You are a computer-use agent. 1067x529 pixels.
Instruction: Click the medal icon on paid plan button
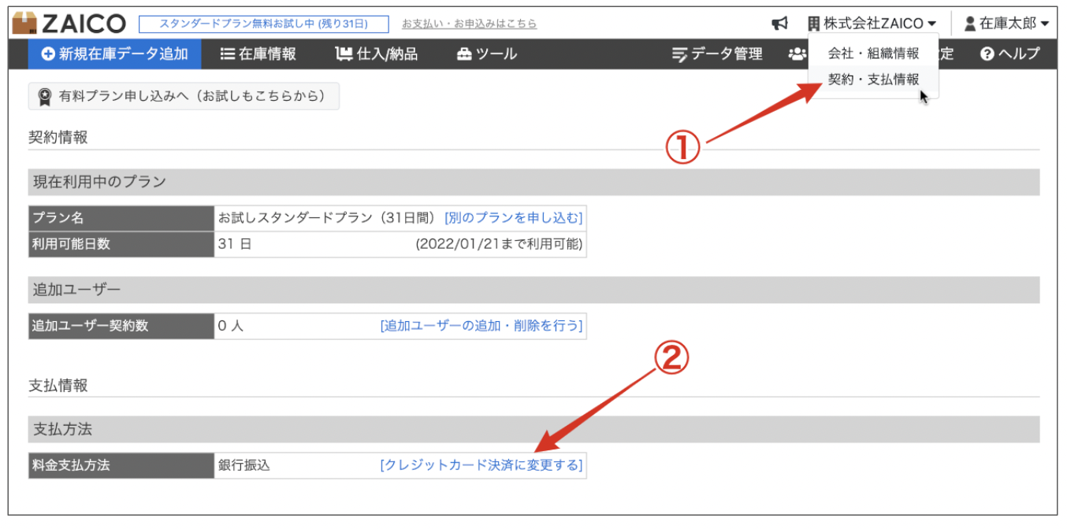(45, 97)
